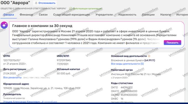Click the capital value 50 000 руб.
This screenshot has width=188, height=104.
pos(64,74)
